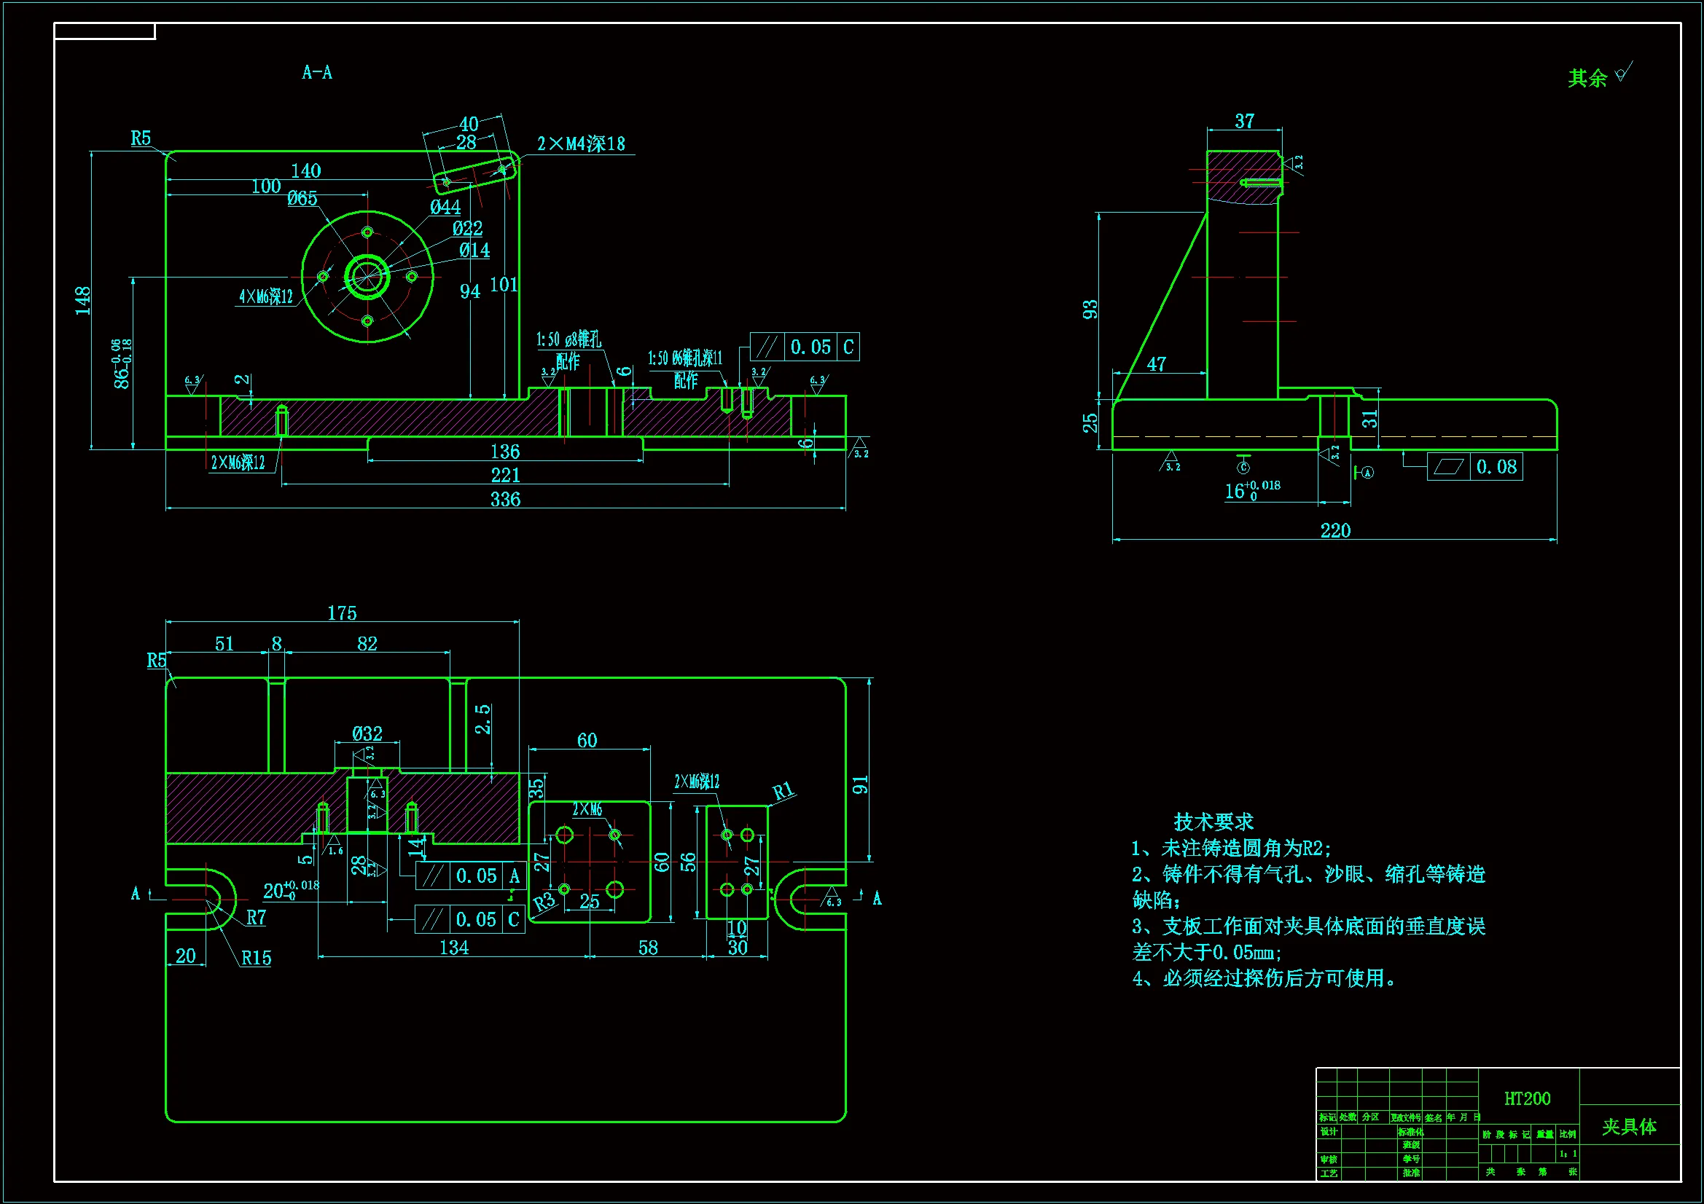Click the 220 width dimension in side view
This screenshot has width=1704, height=1204.
pos(1335,530)
